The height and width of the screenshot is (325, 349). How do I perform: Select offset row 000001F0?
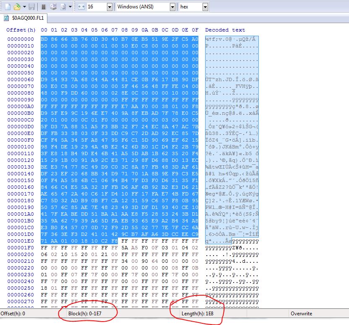[x=21, y=248]
